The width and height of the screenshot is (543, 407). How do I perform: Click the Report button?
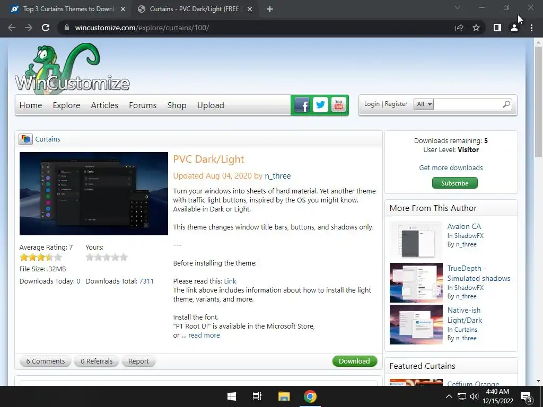click(138, 361)
